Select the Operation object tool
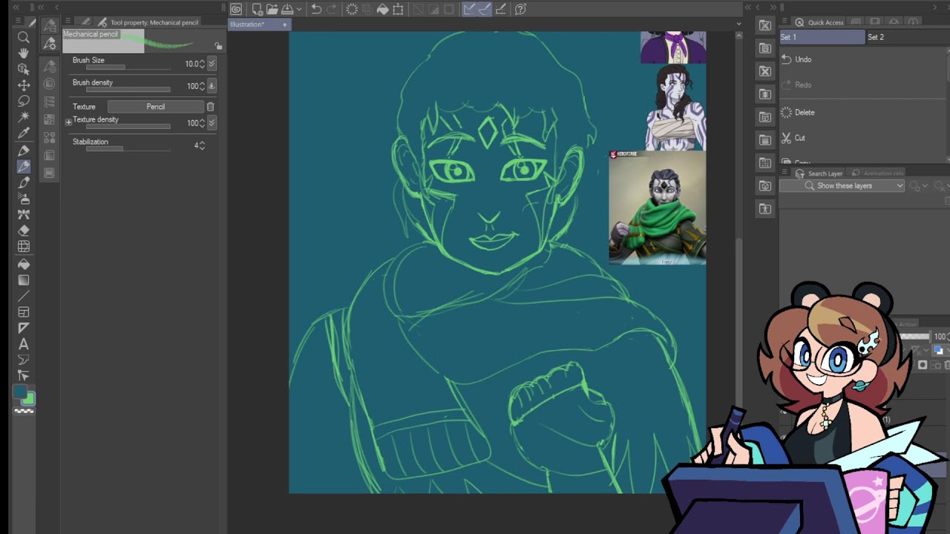This screenshot has height=534, width=950. [x=24, y=69]
